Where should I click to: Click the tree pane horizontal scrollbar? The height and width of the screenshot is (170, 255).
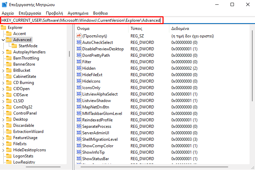point(43,167)
